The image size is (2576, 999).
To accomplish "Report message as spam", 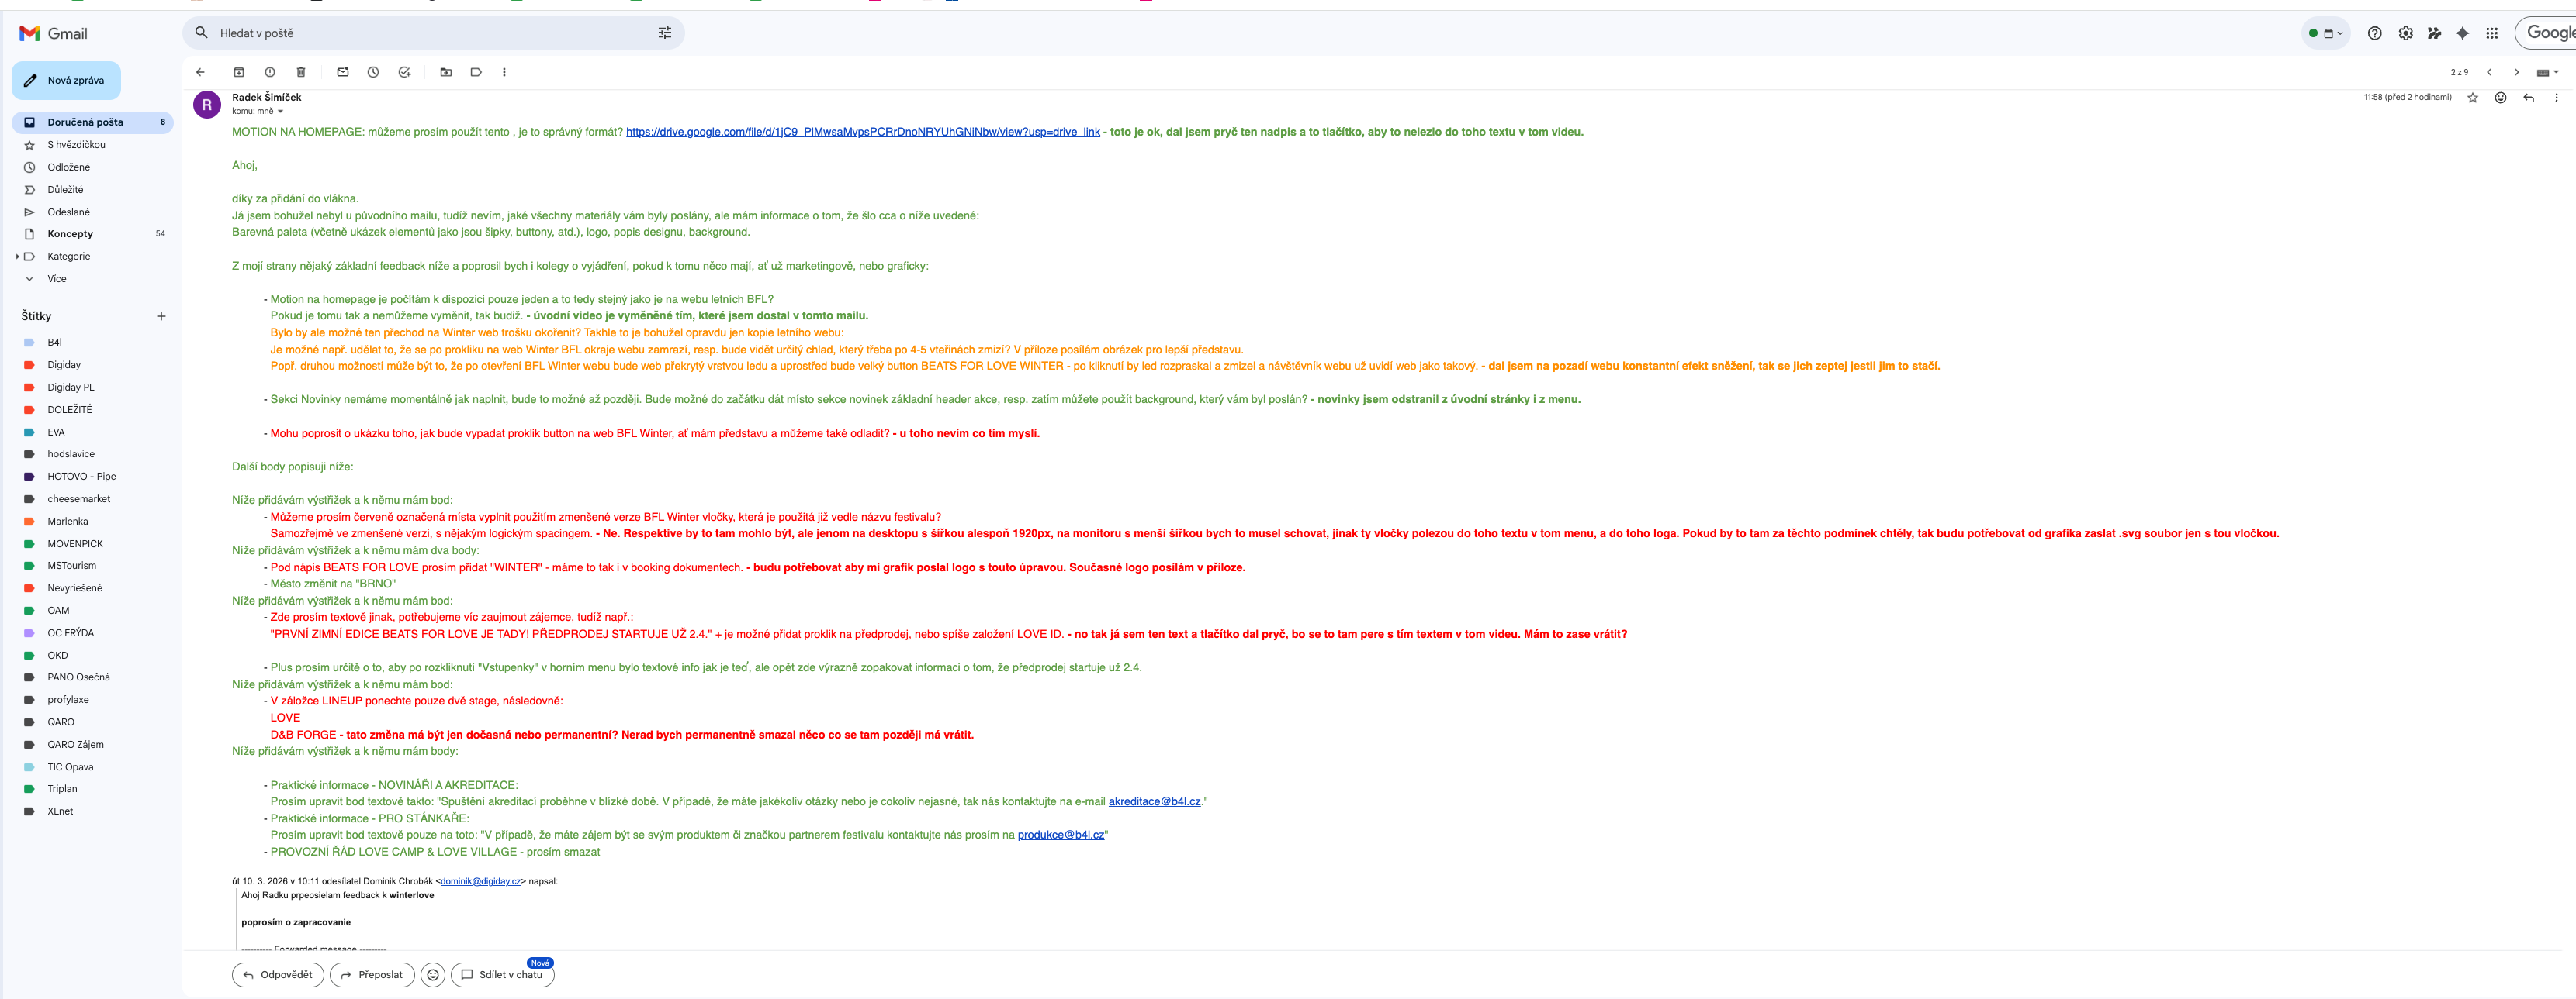I will [270, 72].
